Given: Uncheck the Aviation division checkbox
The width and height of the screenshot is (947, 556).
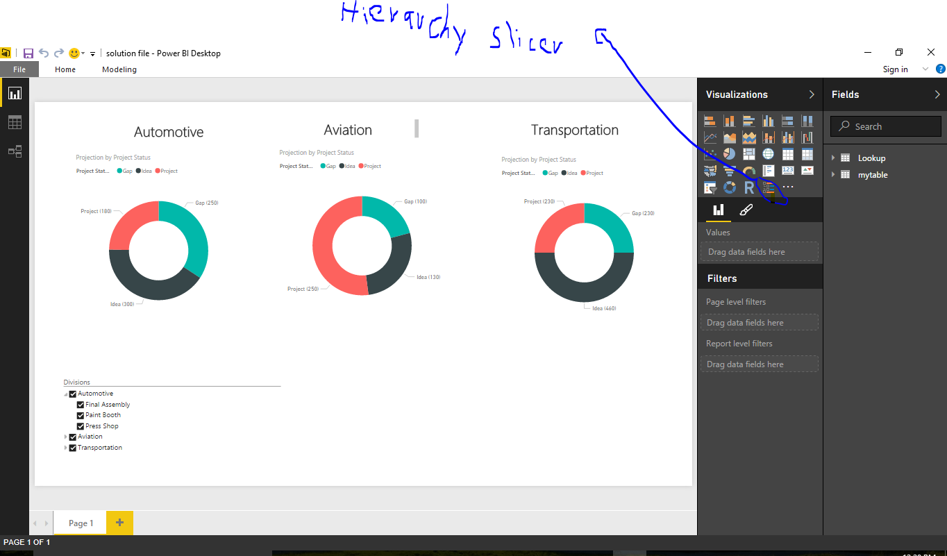Looking at the screenshot, I should pos(73,437).
